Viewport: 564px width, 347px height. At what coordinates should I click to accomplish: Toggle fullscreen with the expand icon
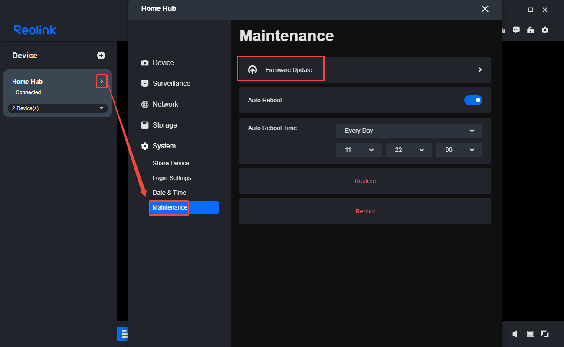click(545, 334)
